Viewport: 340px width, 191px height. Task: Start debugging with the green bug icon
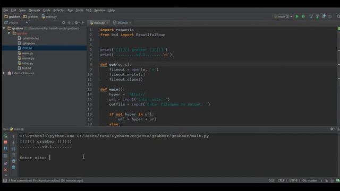click(303, 16)
